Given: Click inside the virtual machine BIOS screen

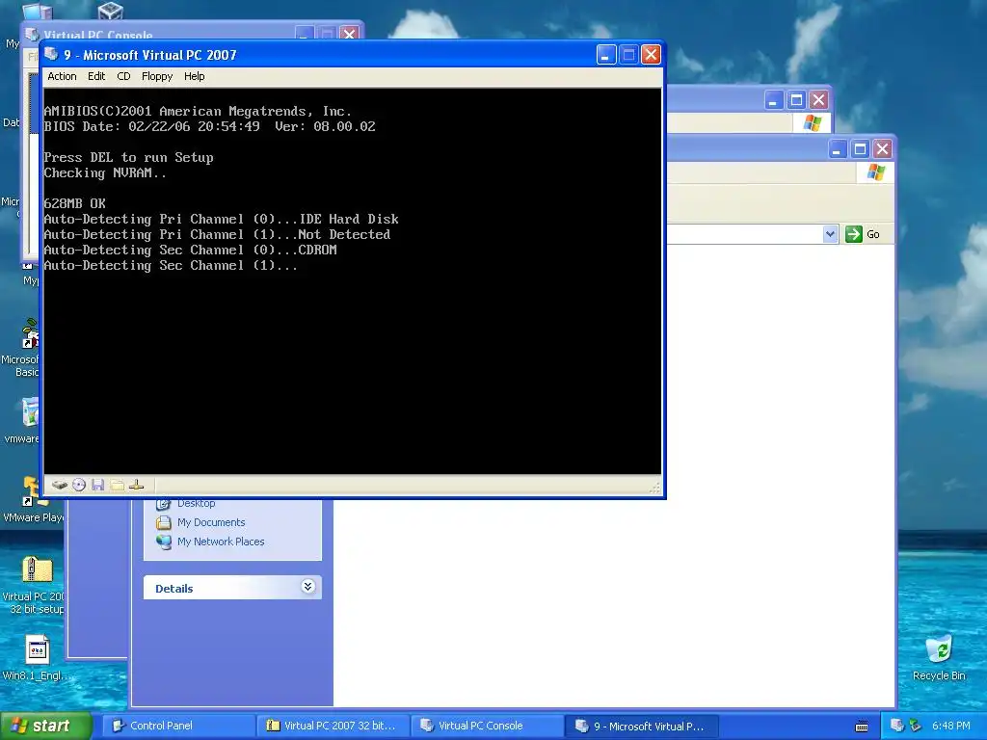Looking at the screenshot, I should pyautogui.click(x=353, y=280).
